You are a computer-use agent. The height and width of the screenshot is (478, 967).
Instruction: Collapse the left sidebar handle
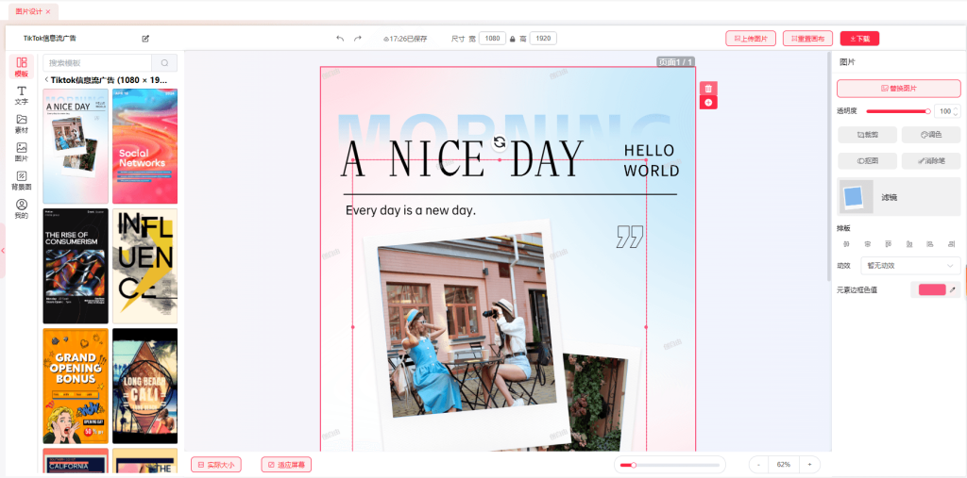point(3,251)
